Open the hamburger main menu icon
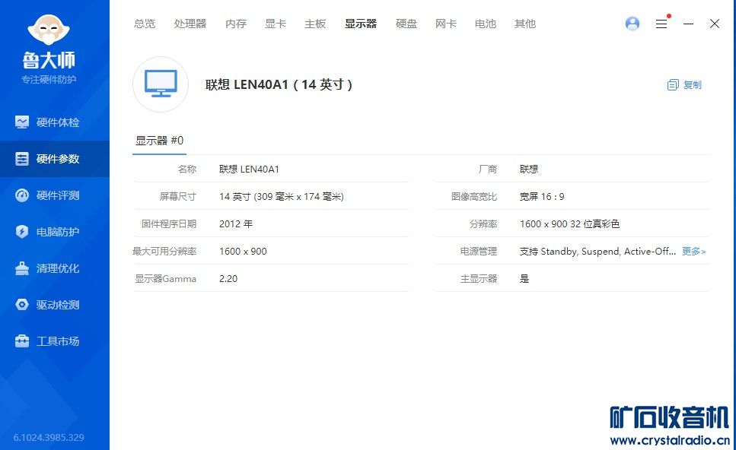The width and height of the screenshot is (736, 450). (x=661, y=24)
